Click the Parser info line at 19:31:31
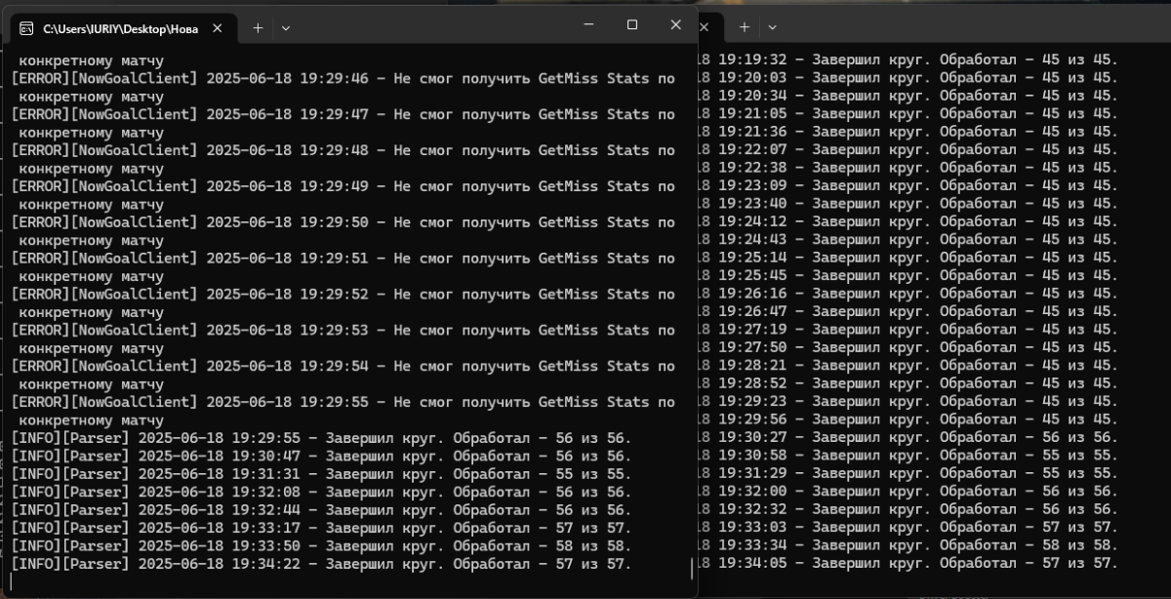 (322, 474)
